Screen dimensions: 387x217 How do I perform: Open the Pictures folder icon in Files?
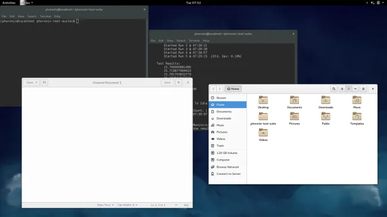(295, 117)
